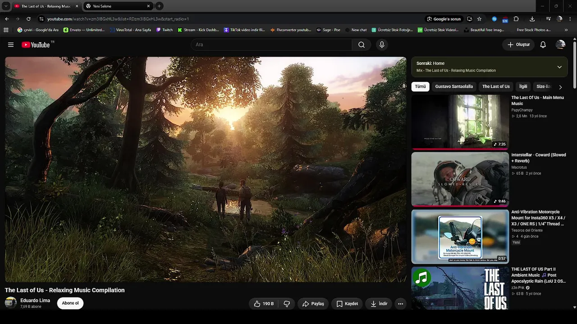Like the video with thumbs up
Image resolution: width=577 pixels, height=324 pixels.
coord(264,304)
